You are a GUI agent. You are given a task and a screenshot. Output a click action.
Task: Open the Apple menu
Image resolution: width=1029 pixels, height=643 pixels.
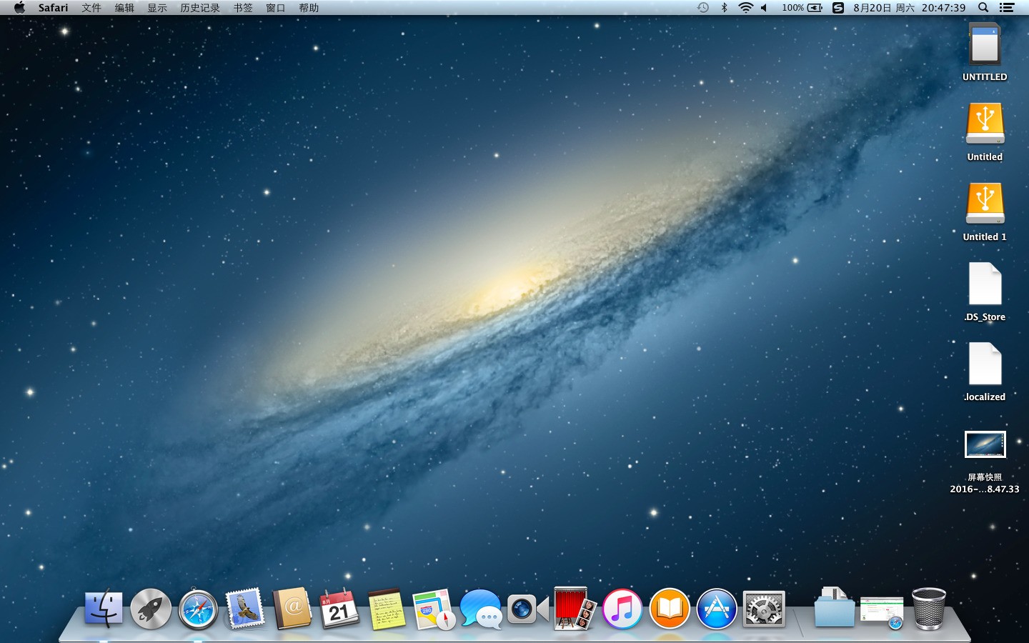click(x=19, y=8)
